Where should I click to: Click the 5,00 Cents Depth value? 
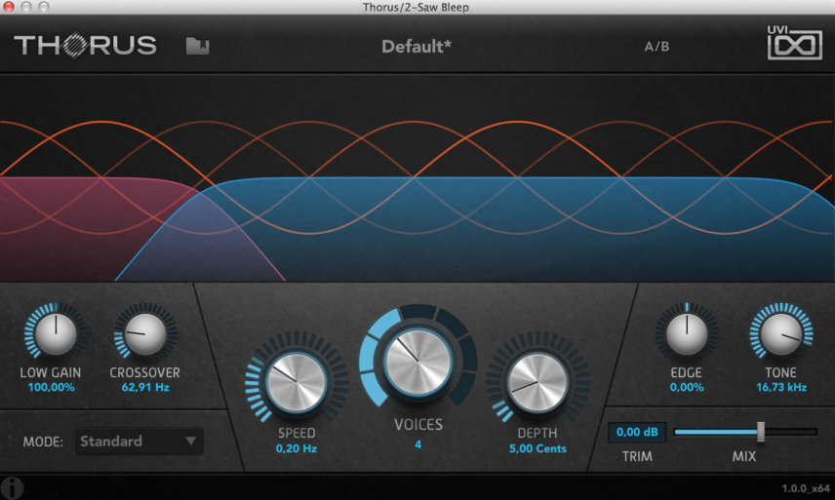point(537,448)
